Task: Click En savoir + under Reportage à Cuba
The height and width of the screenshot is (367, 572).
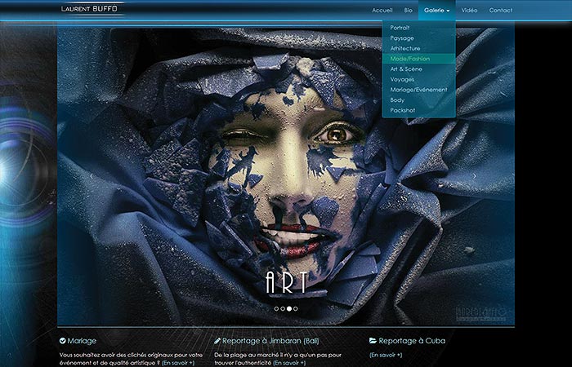Action: (x=386, y=355)
